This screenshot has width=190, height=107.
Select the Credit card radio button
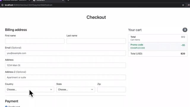tap(6, 106)
